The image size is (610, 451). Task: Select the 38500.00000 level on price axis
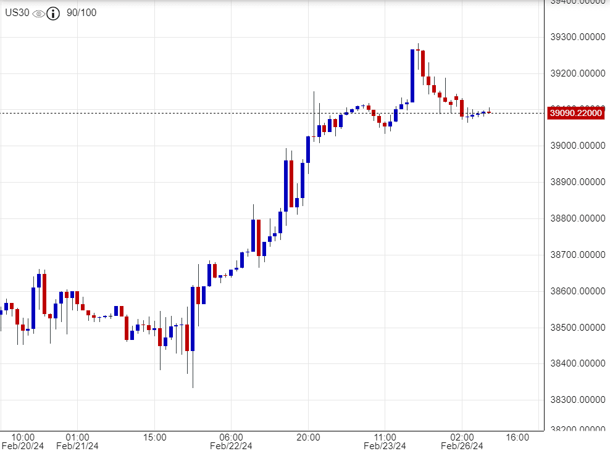tap(575, 327)
